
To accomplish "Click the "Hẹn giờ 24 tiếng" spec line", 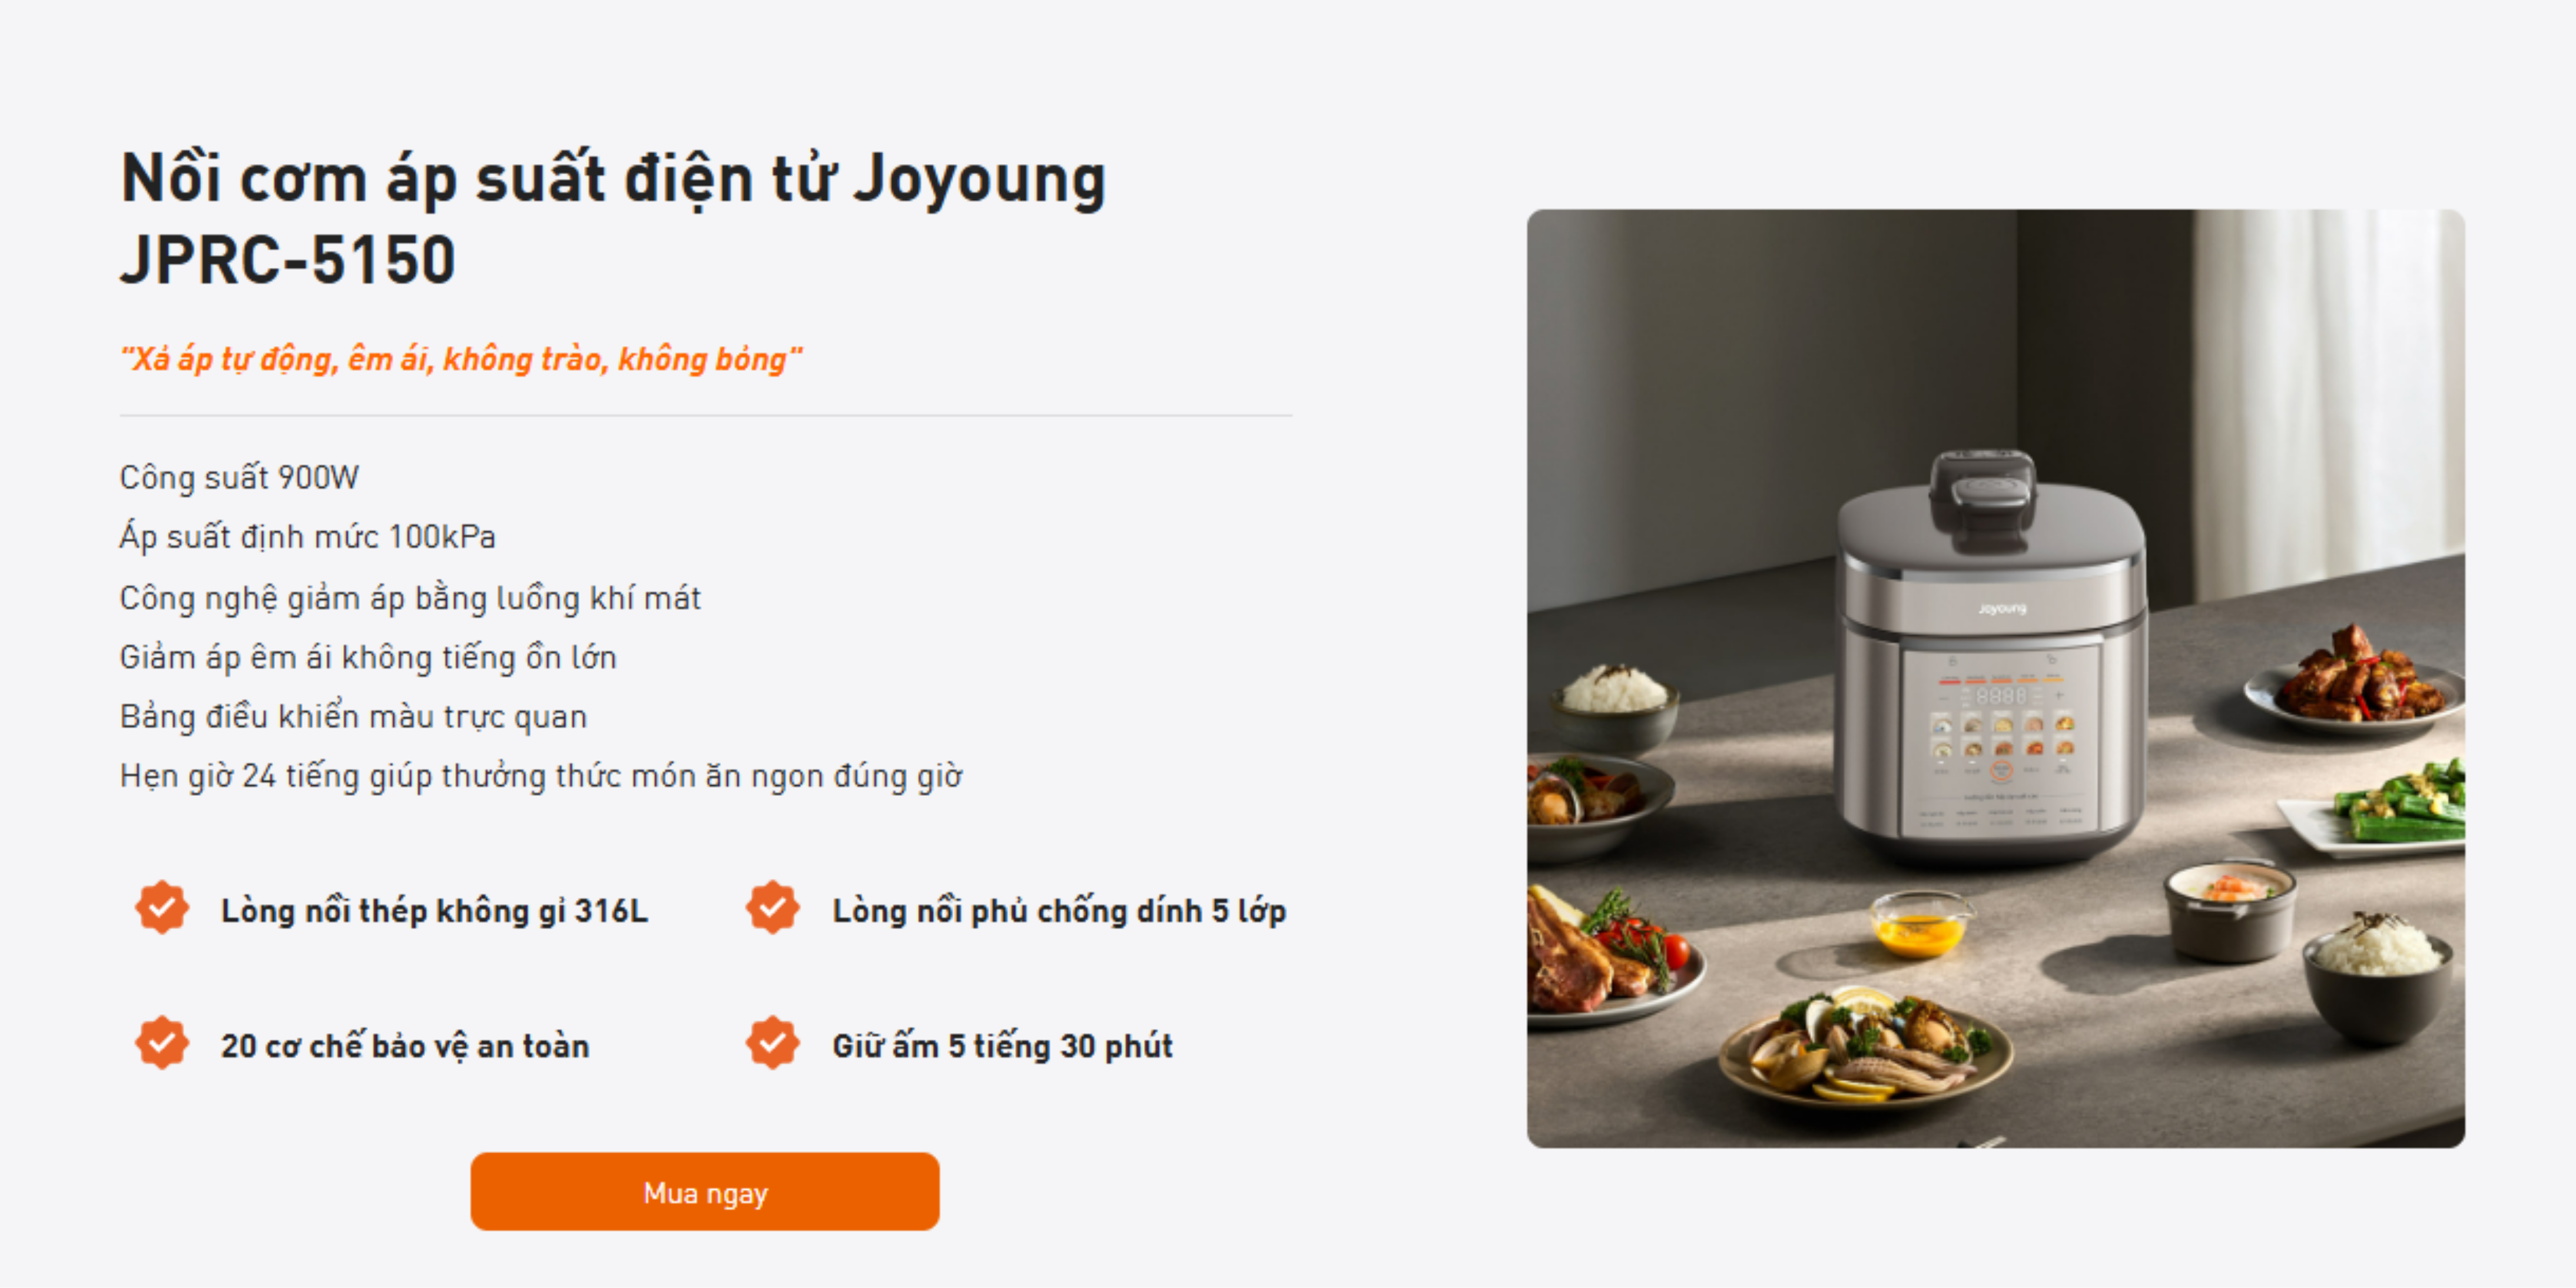I will [540, 776].
